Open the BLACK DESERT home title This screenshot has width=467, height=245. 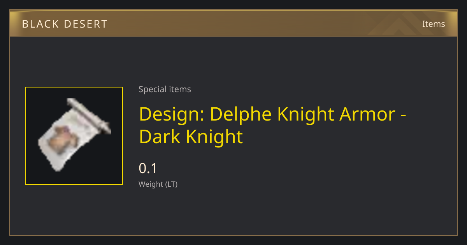coord(65,24)
